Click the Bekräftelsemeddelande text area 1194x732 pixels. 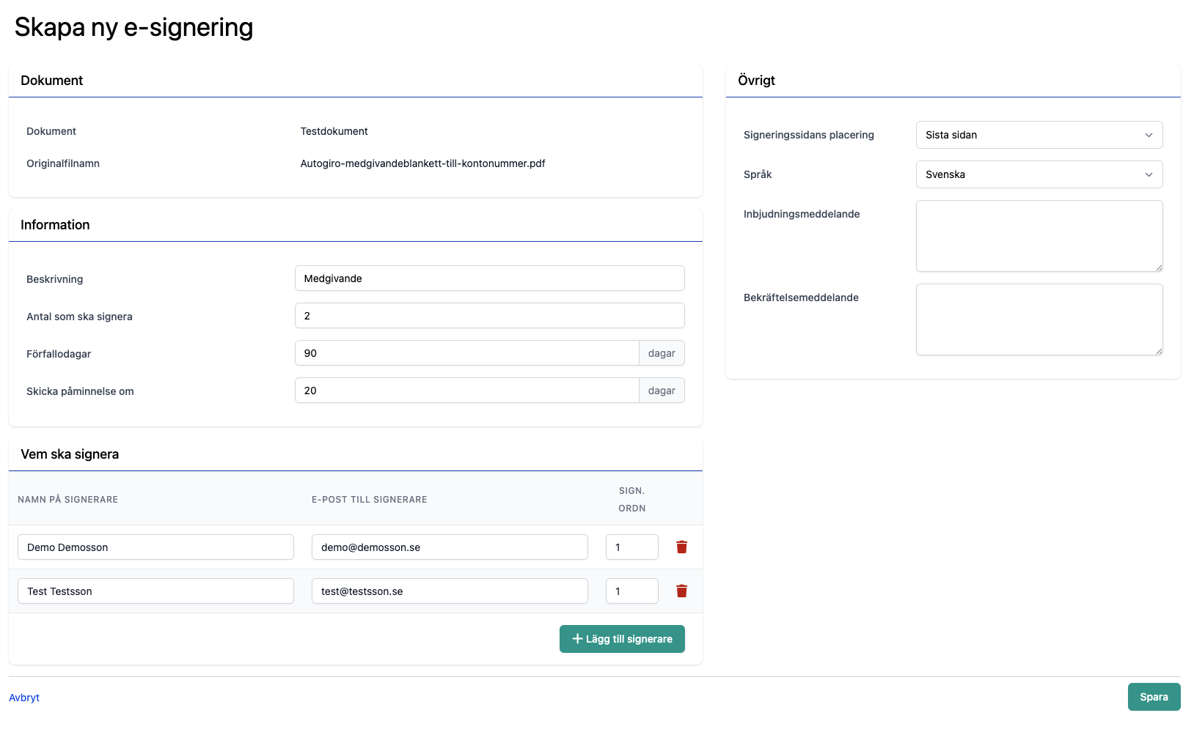coord(1039,319)
